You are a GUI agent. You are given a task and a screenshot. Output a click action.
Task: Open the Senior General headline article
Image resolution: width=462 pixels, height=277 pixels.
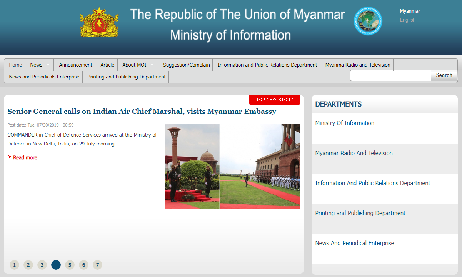coord(142,112)
